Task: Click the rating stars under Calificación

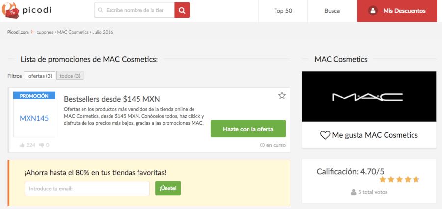Action: pyautogui.click(x=399, y=180)
